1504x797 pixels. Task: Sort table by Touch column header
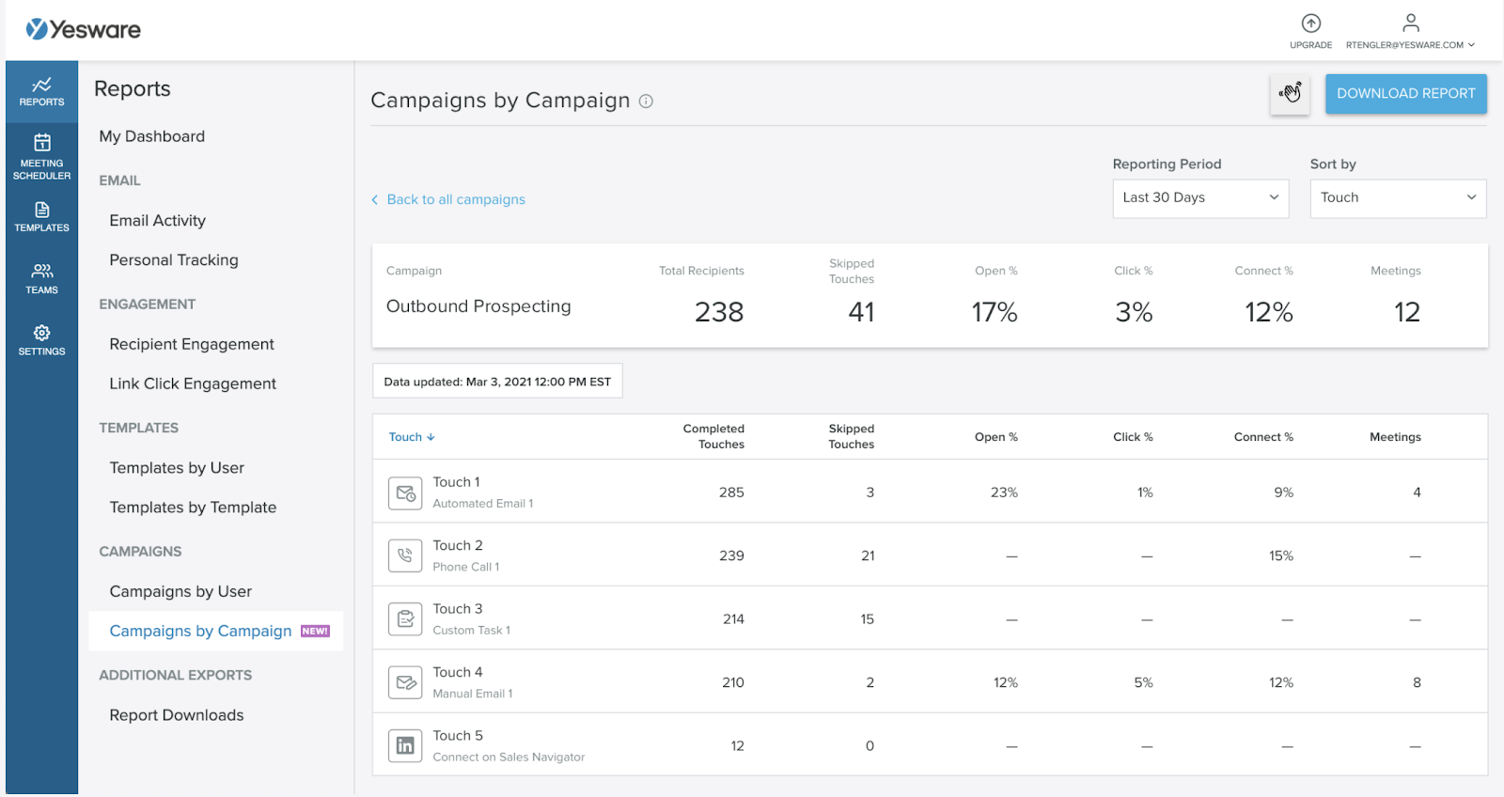411,437
